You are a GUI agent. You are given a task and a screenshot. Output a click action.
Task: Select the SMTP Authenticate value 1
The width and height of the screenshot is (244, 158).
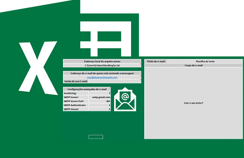[99, 105]
